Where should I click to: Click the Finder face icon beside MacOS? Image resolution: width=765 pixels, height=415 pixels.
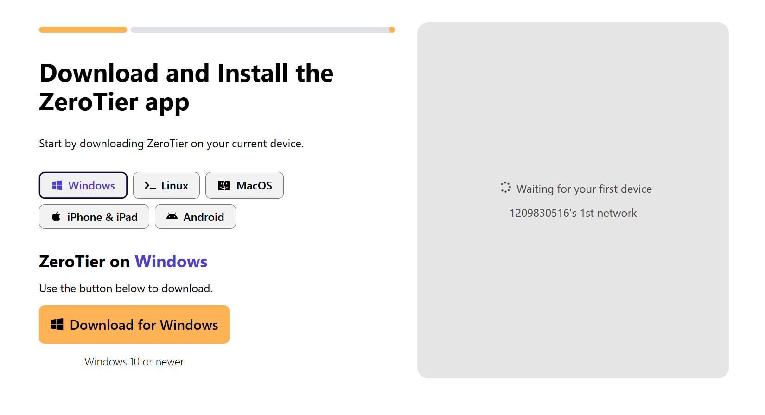[x=224, y=186]
